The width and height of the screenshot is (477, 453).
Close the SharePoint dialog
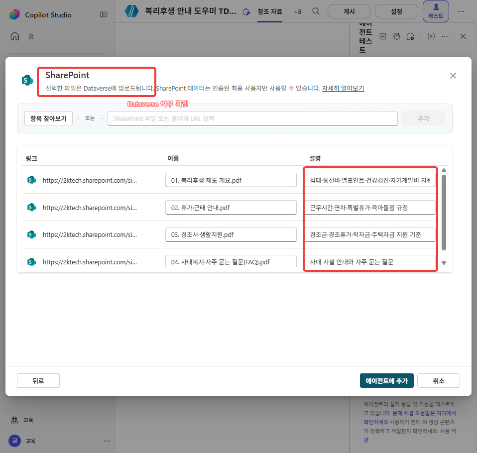453,76
